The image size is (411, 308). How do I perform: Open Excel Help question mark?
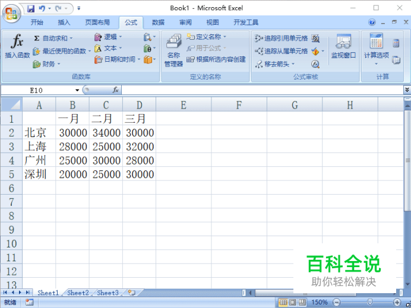tap(372, 23)
